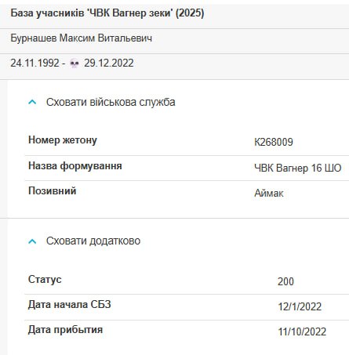Click the 'Статус' field label
This screenshot has height=355, width=349.
tap(45, 279)
